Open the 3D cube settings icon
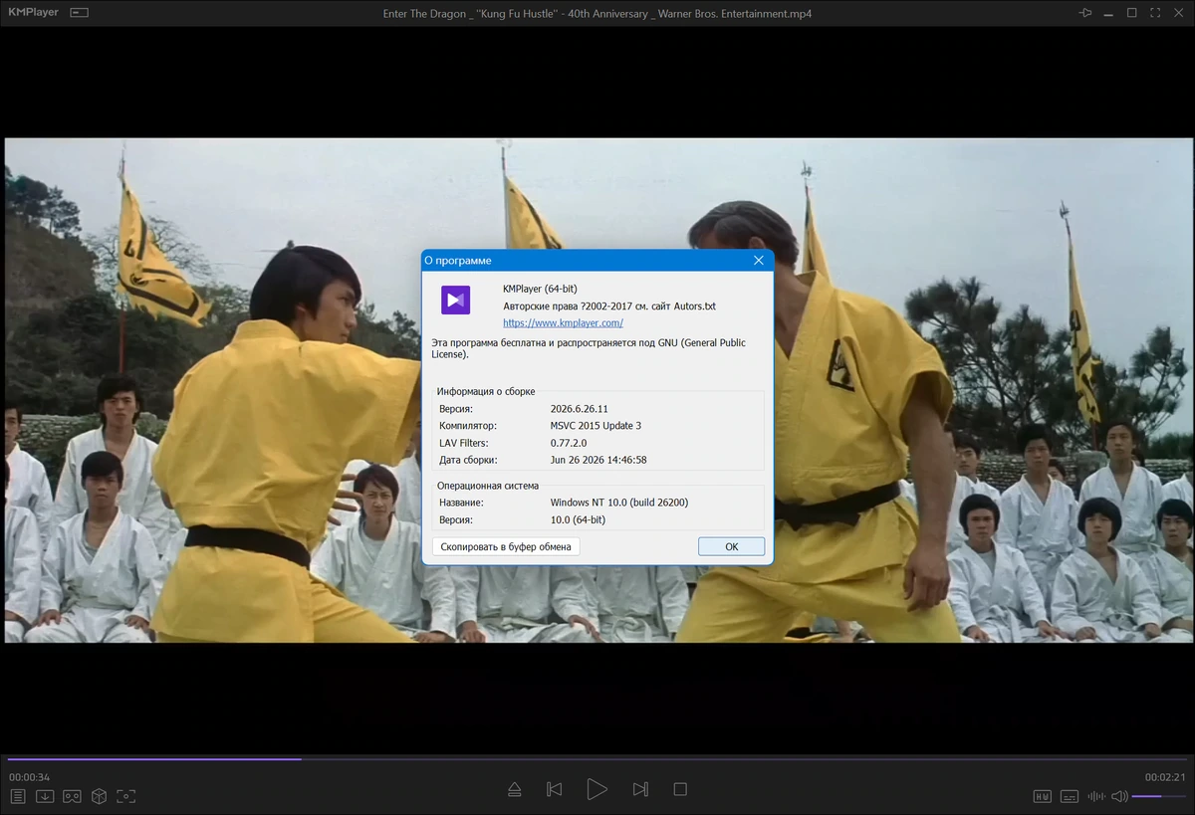 click(x=99, y=796)
